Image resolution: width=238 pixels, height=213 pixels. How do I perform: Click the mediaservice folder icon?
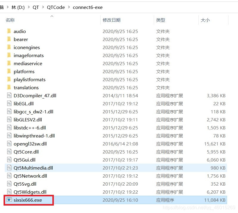point(9,63)
